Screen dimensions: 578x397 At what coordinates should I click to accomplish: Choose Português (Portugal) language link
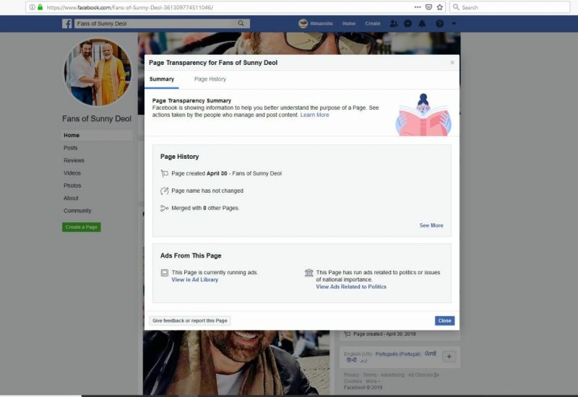(398, 354)
